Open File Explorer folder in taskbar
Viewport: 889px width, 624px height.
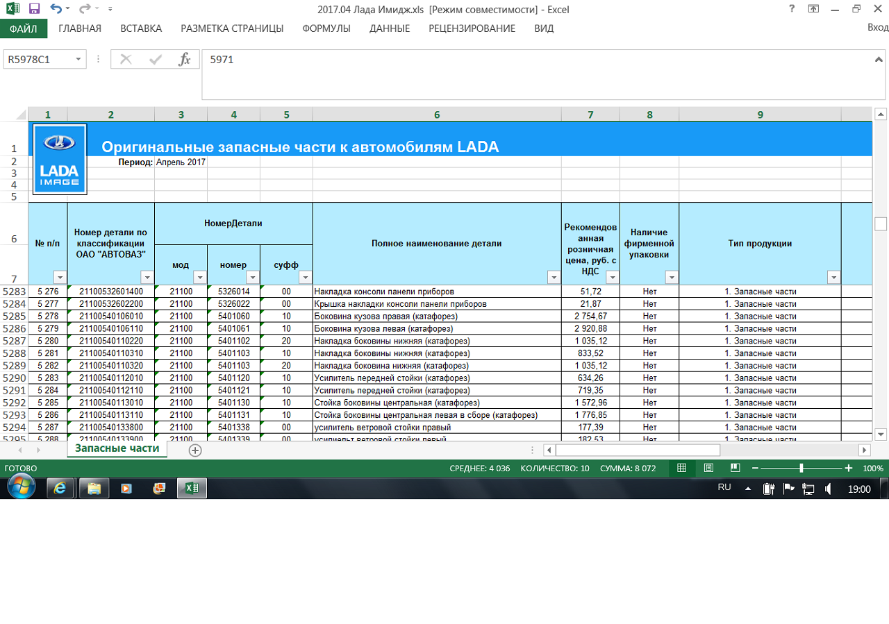pyautogui.click(x=94, y=489)
